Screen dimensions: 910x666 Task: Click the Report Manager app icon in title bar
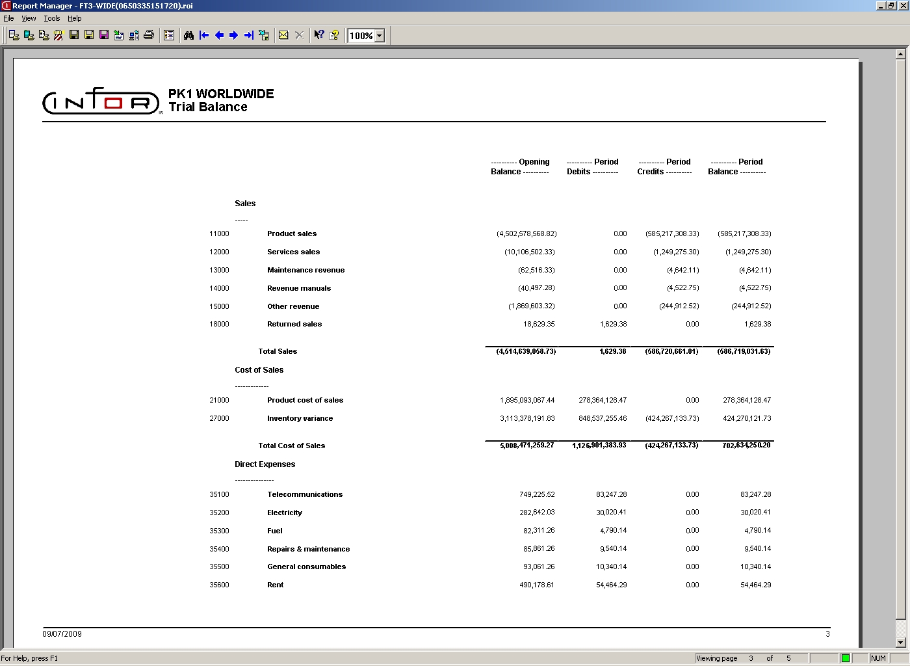[6, 6]
